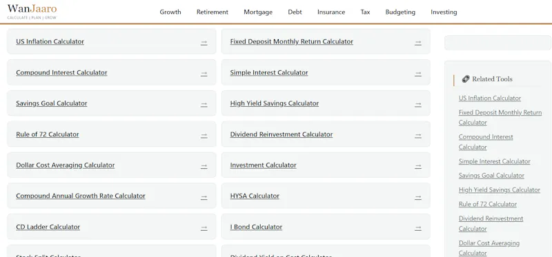Click the arrow on High Yield Savings card

click(418, 104)
